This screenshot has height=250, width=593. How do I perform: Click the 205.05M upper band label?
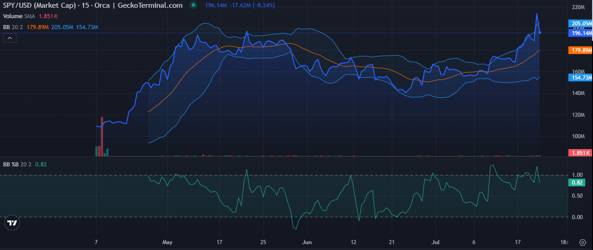[x=579, y=23]
